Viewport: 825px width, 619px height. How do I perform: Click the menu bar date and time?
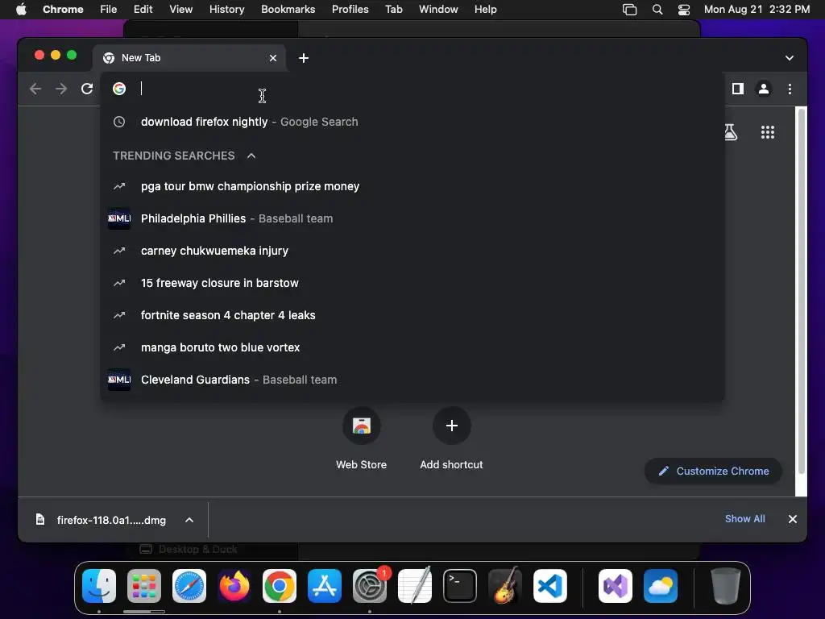[757, 9]
